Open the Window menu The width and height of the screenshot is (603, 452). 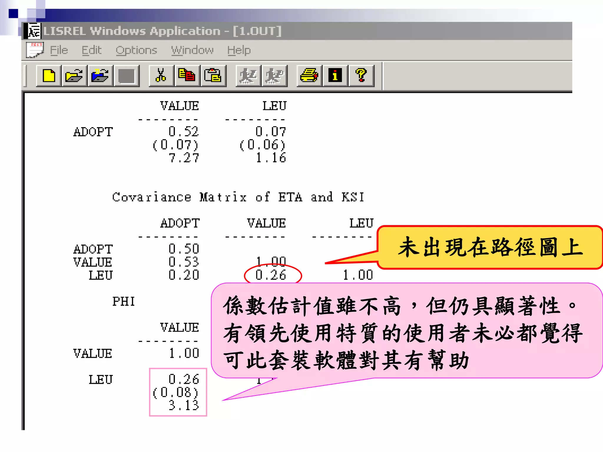tap(192, 50)
